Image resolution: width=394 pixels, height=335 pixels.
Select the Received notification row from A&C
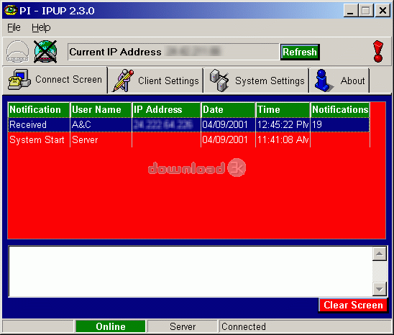point(189,124)
